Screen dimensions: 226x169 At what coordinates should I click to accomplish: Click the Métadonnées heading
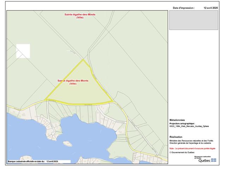177,120
